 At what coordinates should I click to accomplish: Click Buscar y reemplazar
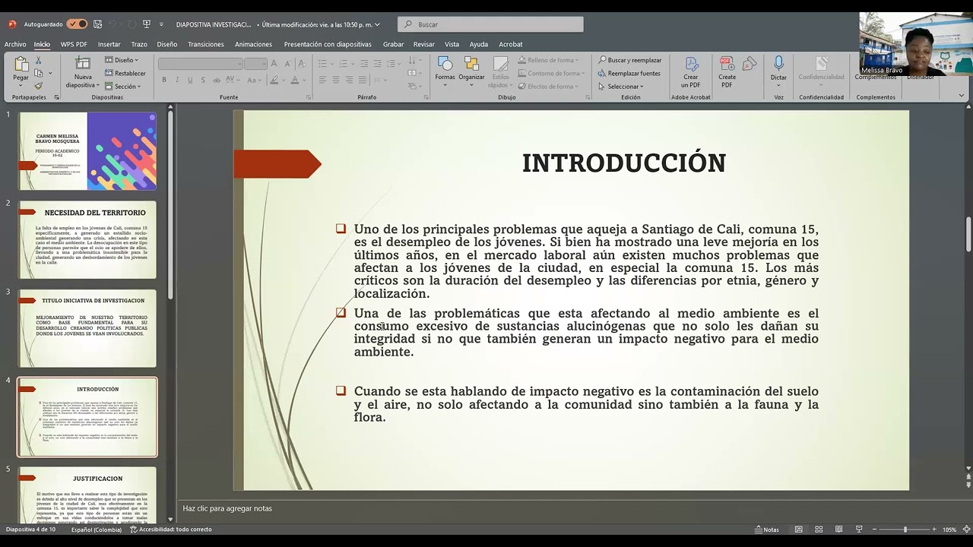pos(629,60)
